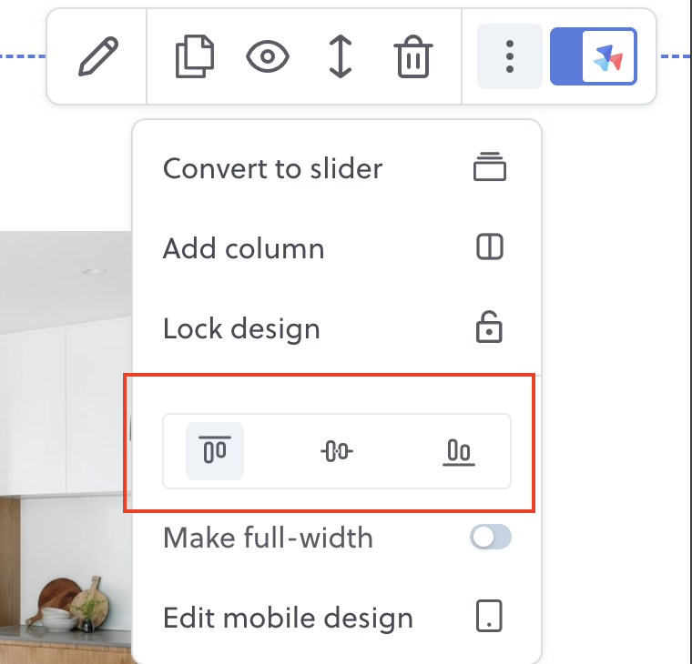The image size is (692, 664).
Task: Align columns to vertical center
Action: coord(337,450)
